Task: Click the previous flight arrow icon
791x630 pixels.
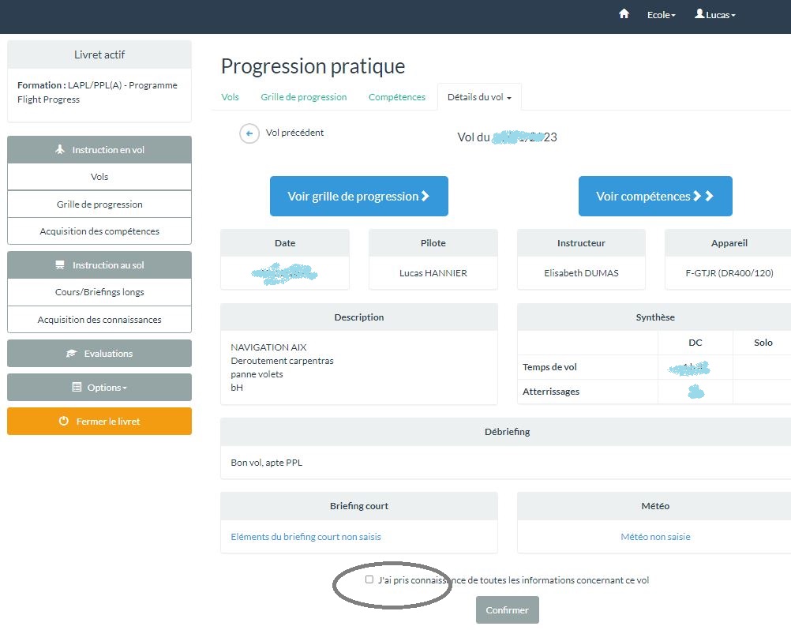Action: coord(249,133)
